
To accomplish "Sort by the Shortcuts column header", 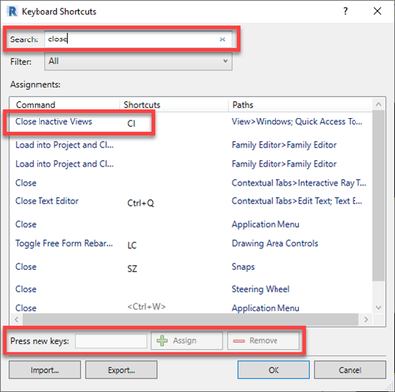I will click(175, 105).
